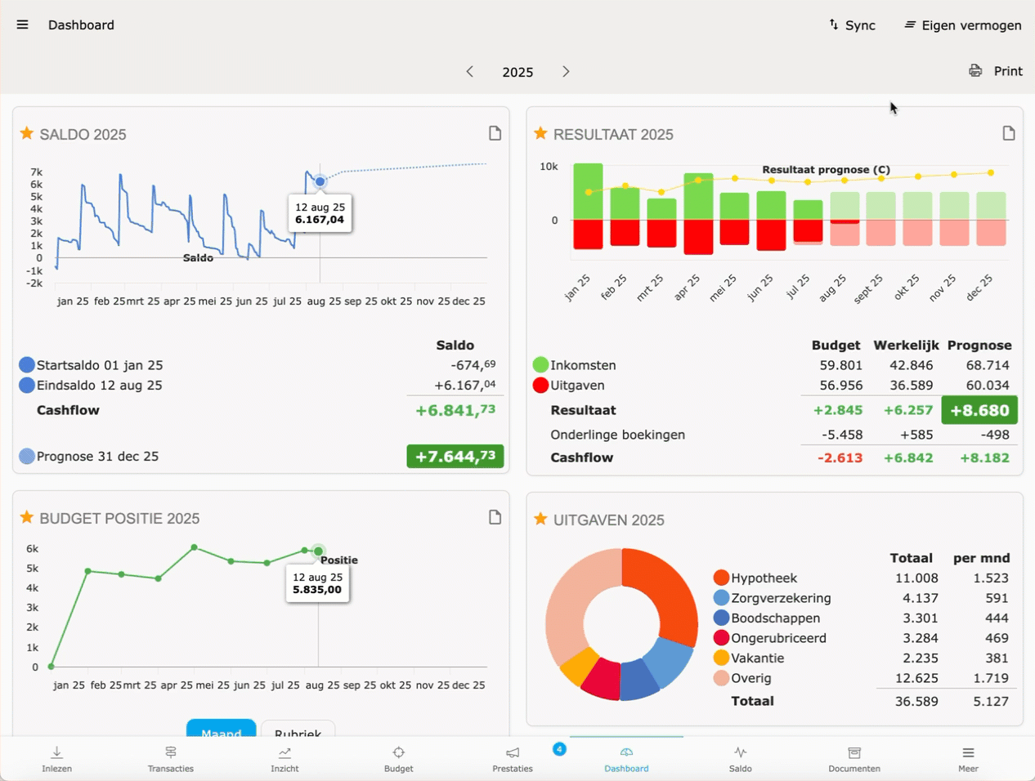Open the Saldo 2025 document icon

495,133
